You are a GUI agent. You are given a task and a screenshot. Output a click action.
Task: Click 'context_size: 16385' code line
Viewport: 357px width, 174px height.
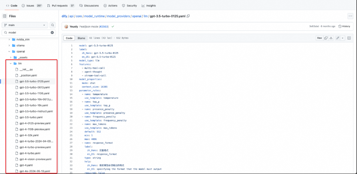click(x=95, y=87)
